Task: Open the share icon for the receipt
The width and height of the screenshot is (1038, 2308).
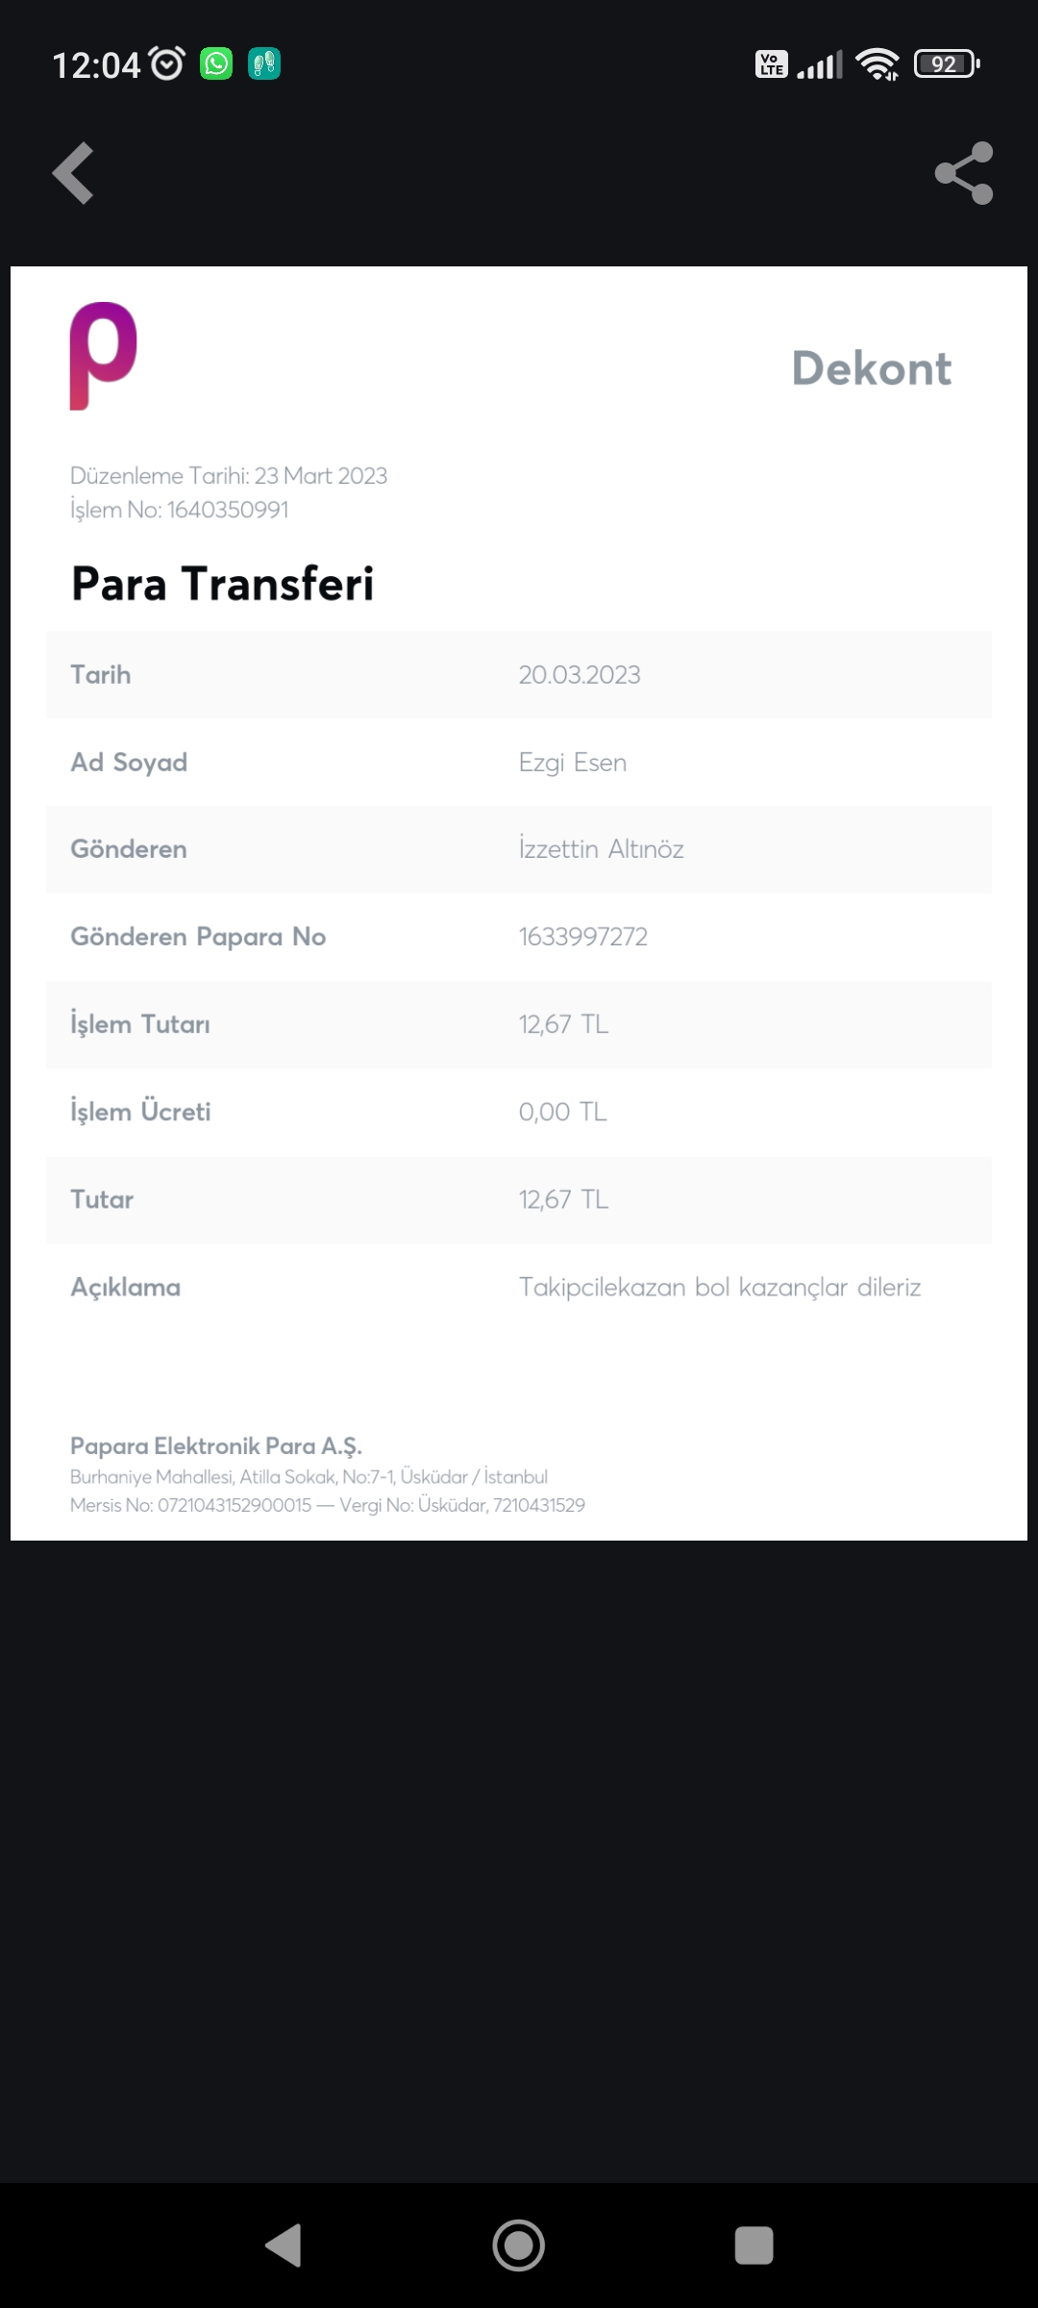Action: click(964, 173)
